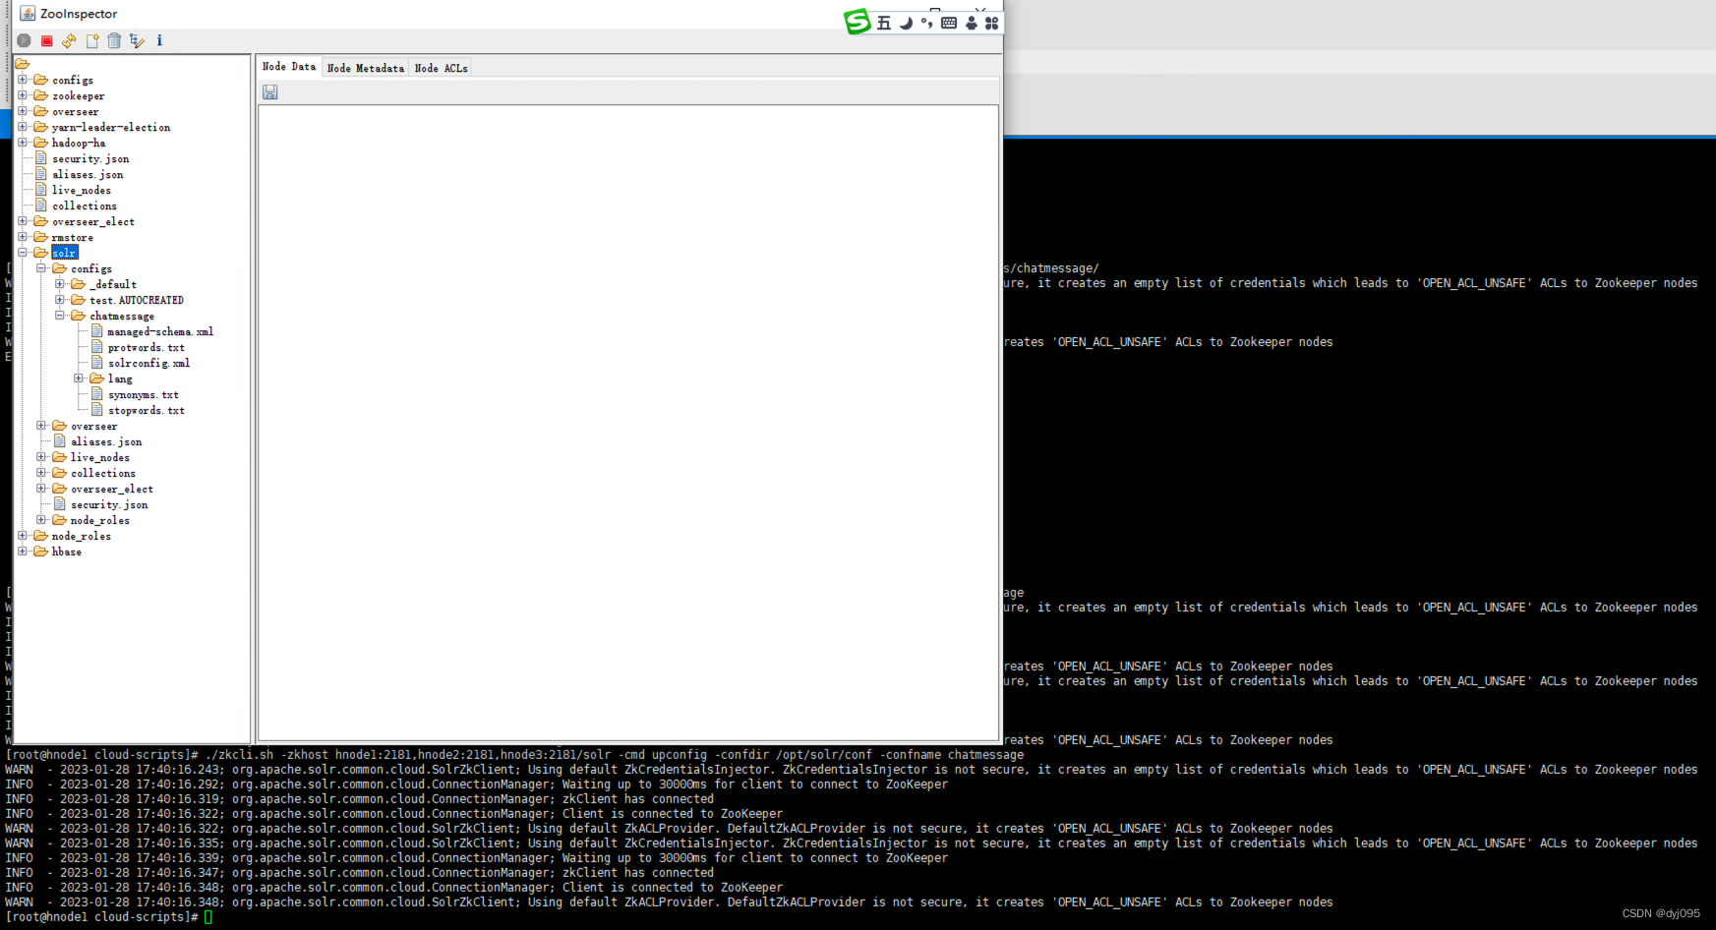Expand the hbase node
Image resolution: width=1716 pixels, height=930 pixels.
coord(23,552)
